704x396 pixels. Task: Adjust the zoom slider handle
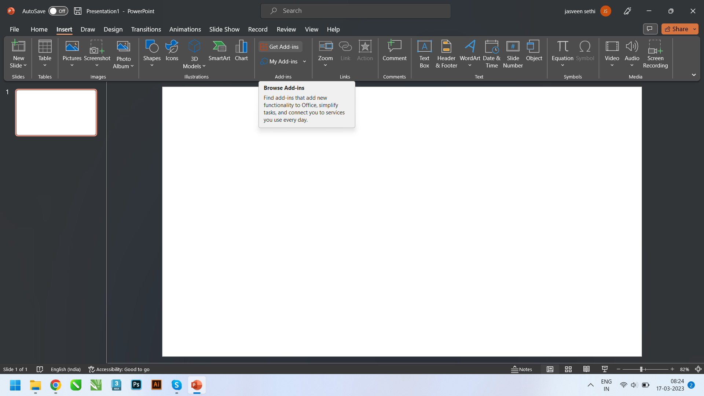click(641, 369)
